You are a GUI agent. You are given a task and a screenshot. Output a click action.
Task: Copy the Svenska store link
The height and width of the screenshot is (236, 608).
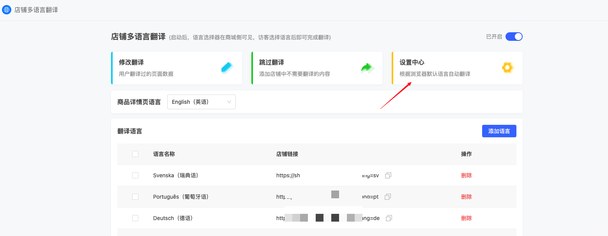pyautogui.click(x=388, y=175)
